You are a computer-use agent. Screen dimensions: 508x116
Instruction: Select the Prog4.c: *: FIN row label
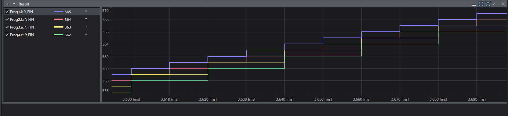[22, 35]
